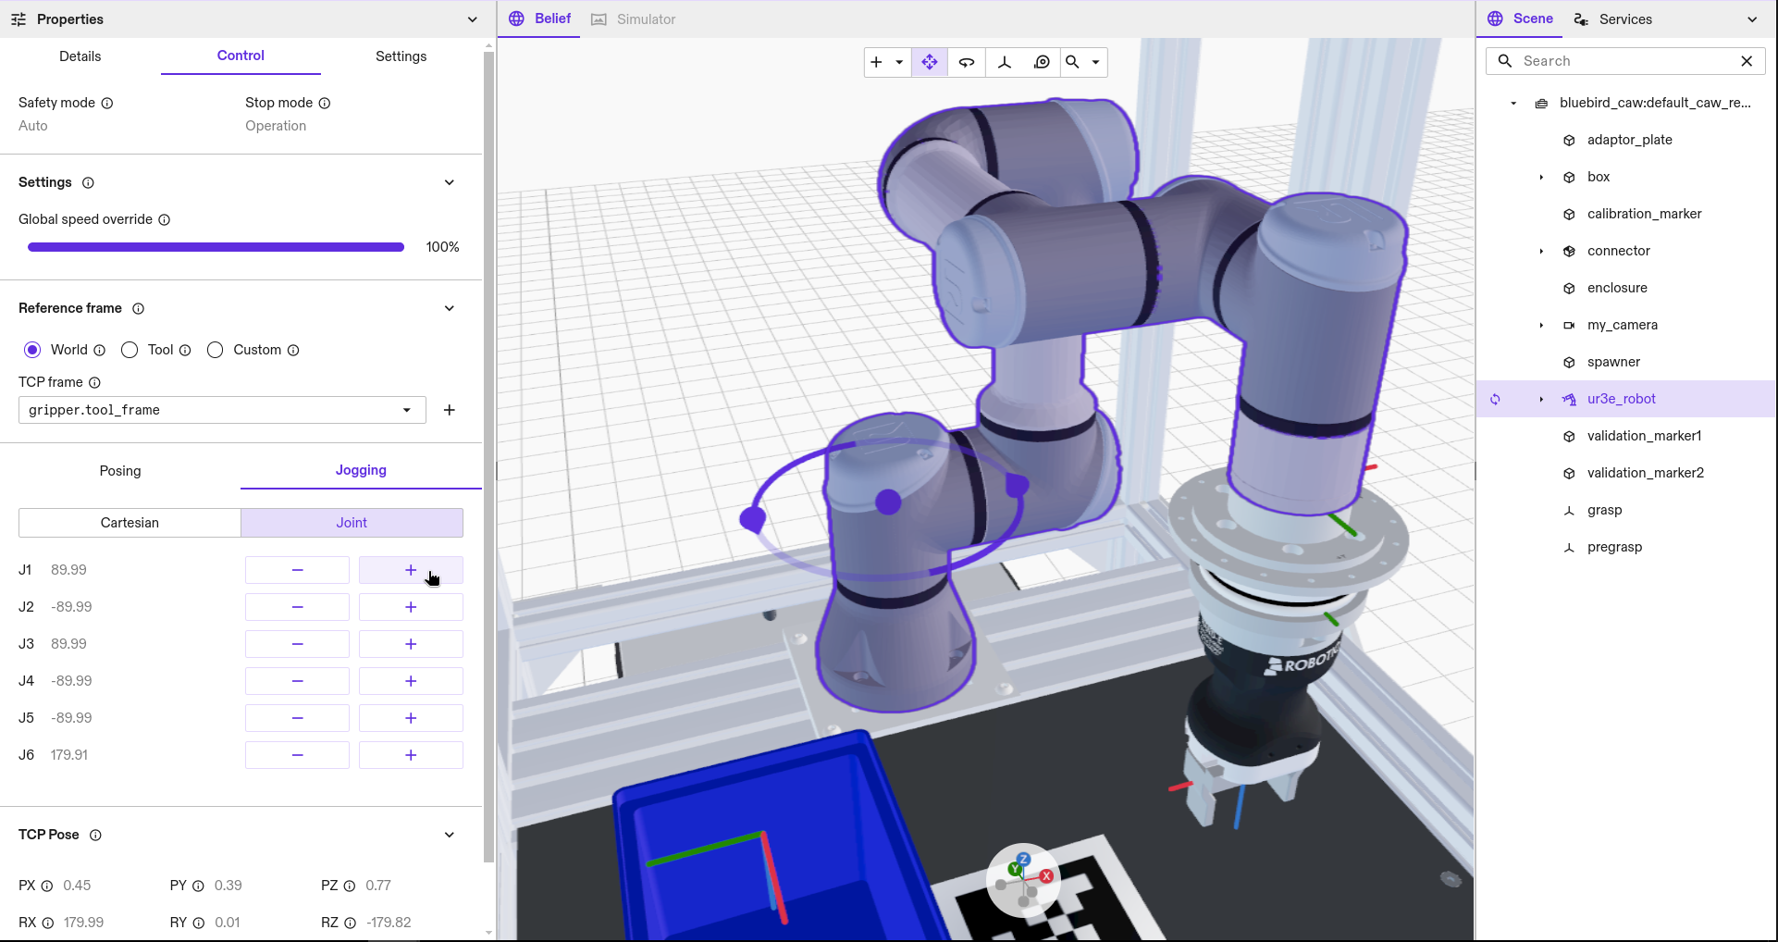Click the coordinate frame axes icon
Screen dimensions: 1778x942
tap(1005, 62)
